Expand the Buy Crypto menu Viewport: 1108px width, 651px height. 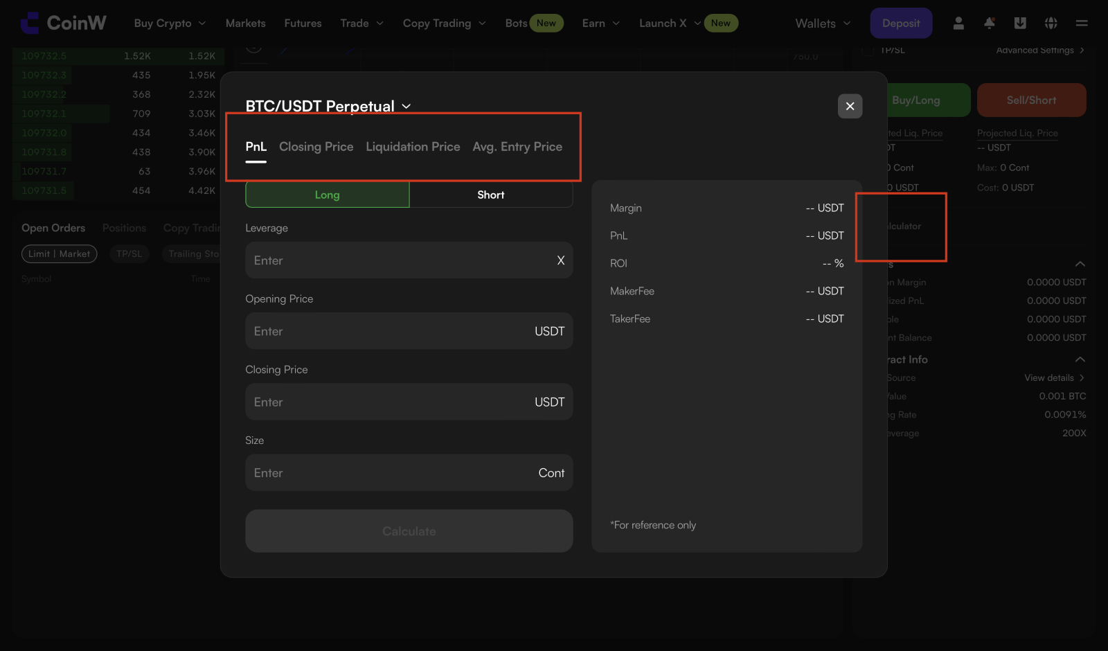(x=170, y=24)
